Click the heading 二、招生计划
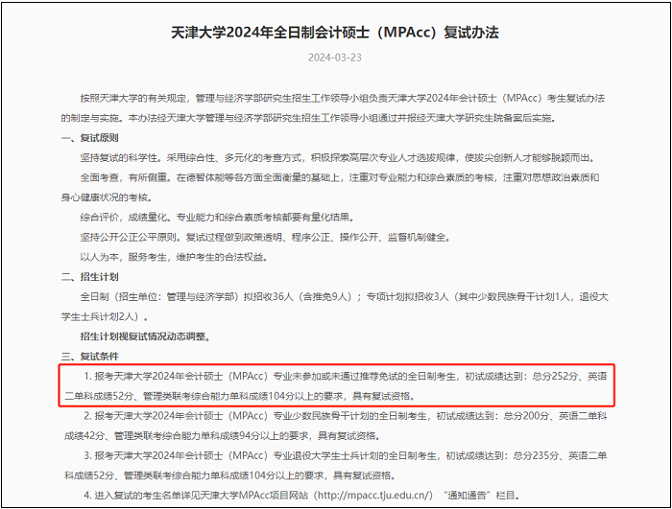This screenshot has width=672, height=509. tap(87, 277)
